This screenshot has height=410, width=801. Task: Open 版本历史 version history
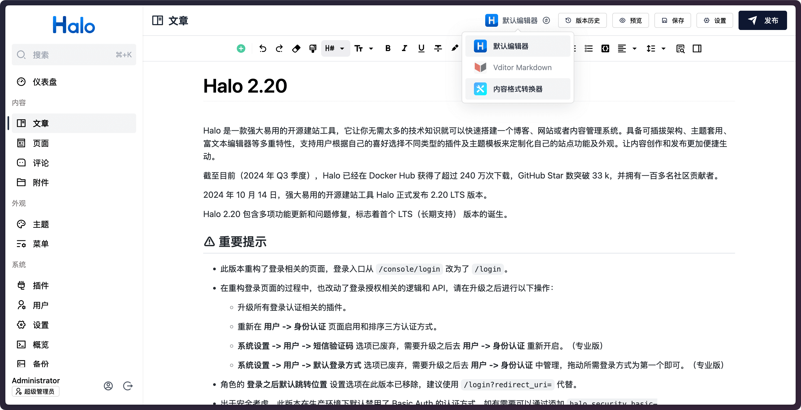[x=582, y=21]
